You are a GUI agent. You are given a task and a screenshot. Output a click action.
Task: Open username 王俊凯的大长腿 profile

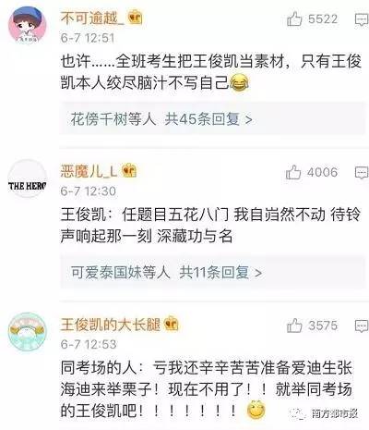111,325
